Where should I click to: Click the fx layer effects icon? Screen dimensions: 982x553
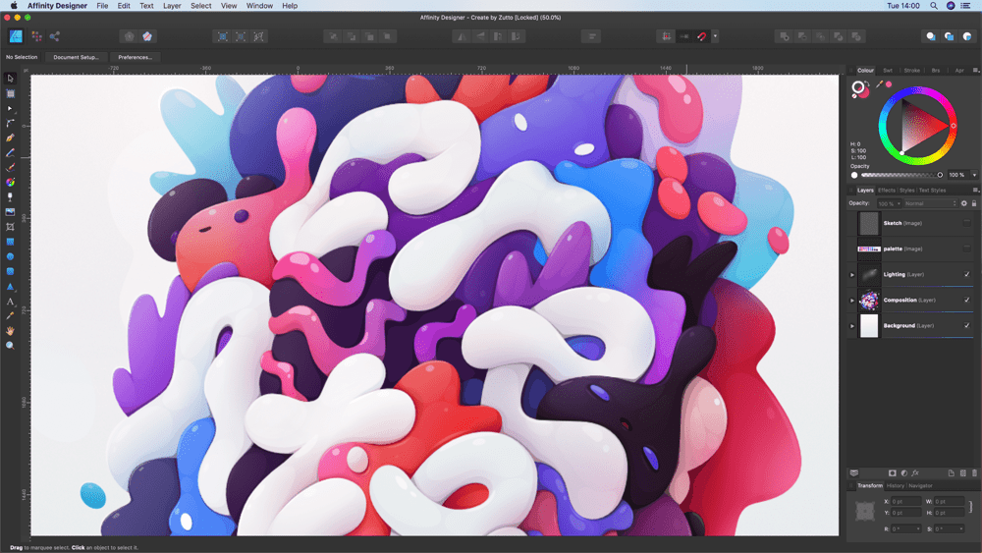915,473
